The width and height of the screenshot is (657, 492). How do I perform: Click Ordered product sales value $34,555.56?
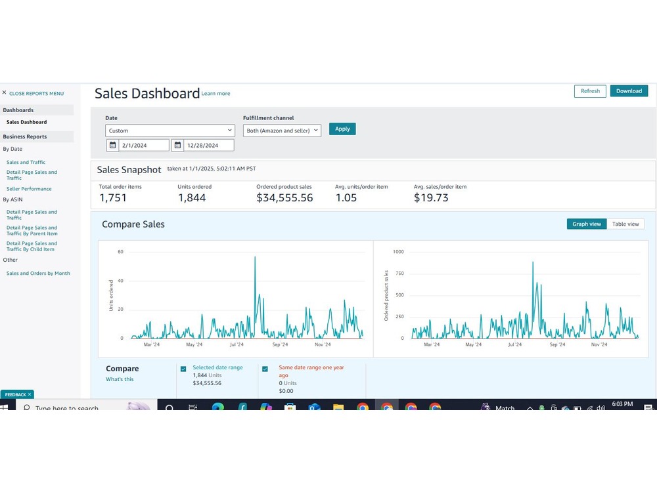284,197
